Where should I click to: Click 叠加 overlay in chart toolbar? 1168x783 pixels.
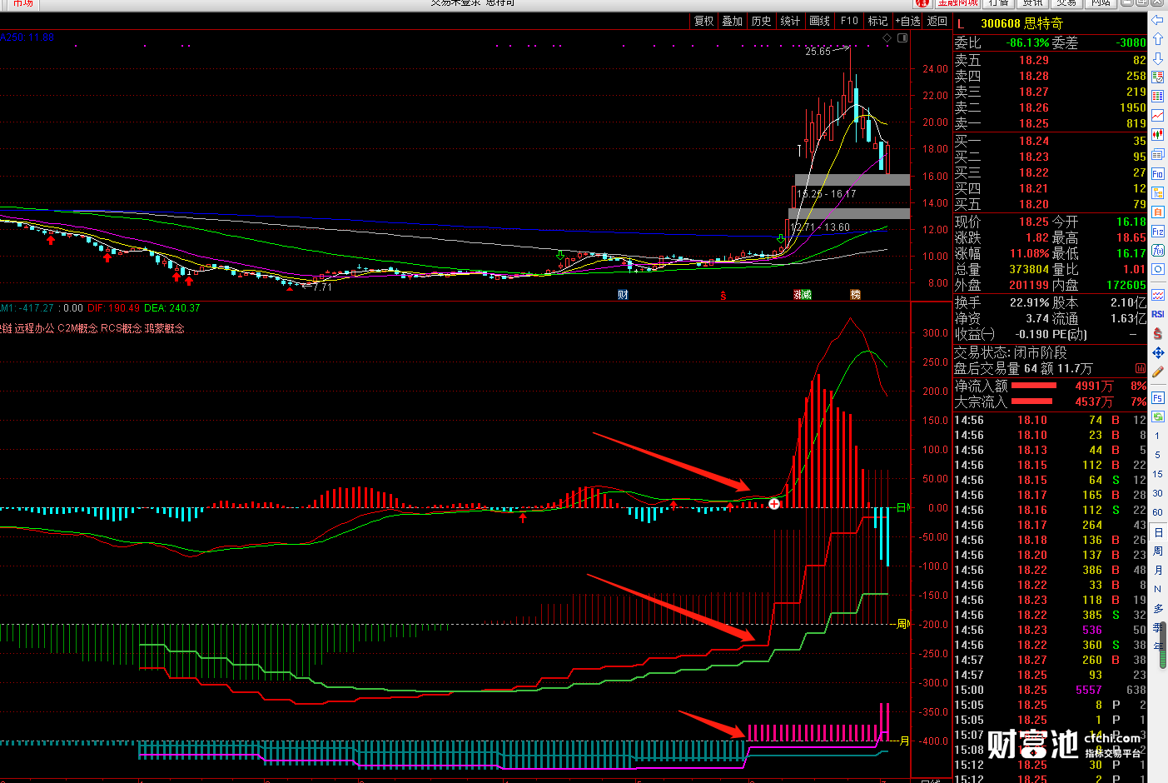pos(733,21)
